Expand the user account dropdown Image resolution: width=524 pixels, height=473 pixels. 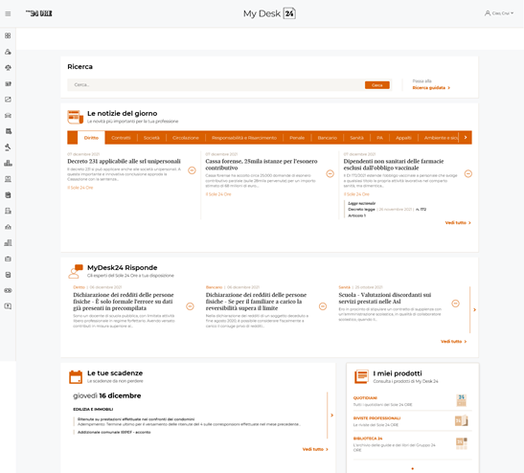point(512,13)
